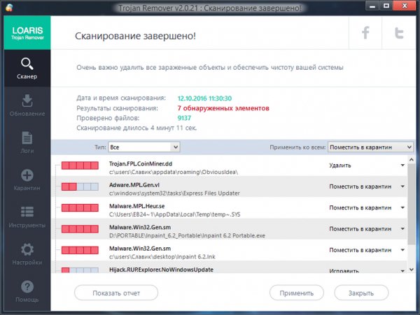Screen dimensions: 420x315
Task: Open the Логи document icon
Action: 27,138
